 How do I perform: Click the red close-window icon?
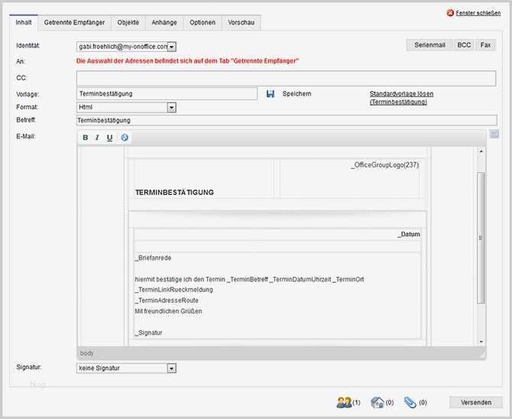450,13
